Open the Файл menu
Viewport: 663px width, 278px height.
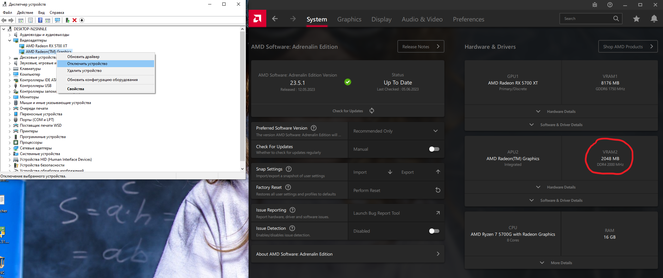point(7,13)
